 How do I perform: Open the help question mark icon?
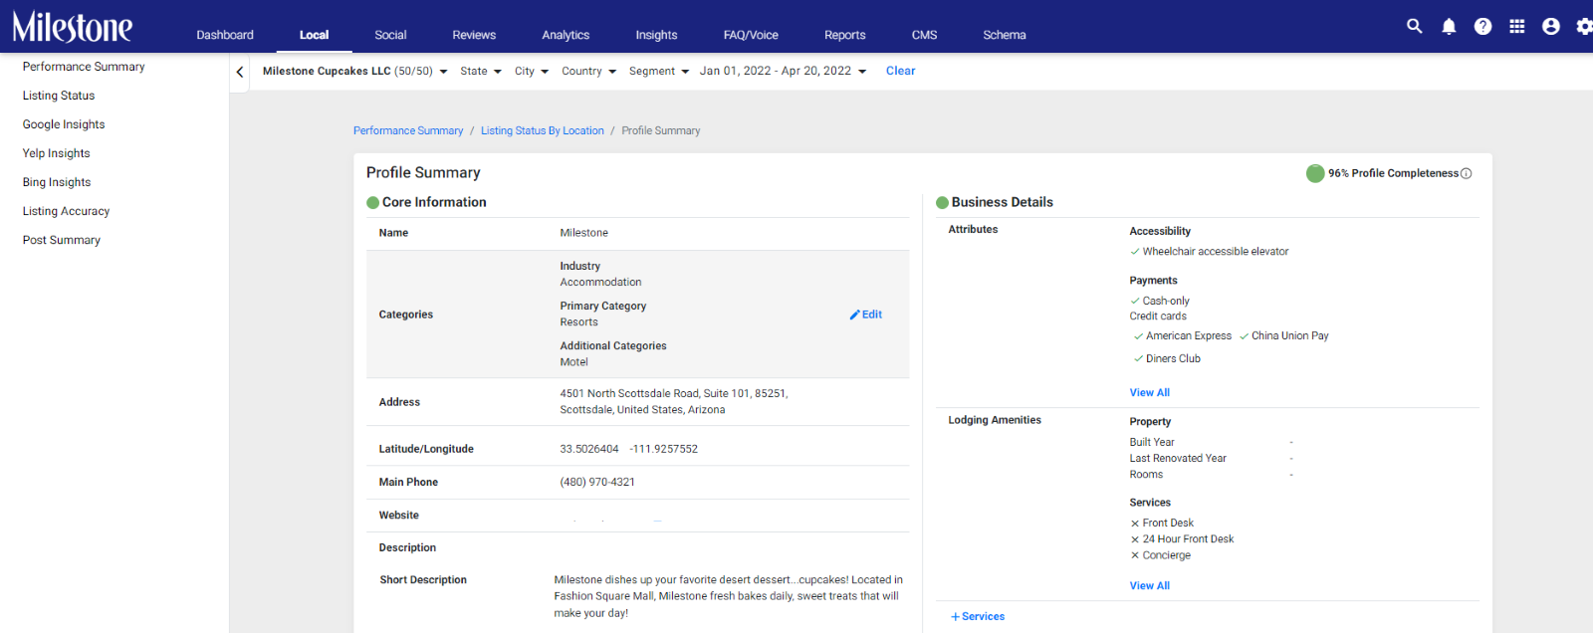1482,27
